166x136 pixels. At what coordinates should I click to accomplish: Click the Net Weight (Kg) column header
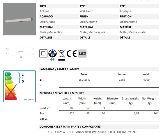click(149, 101)
